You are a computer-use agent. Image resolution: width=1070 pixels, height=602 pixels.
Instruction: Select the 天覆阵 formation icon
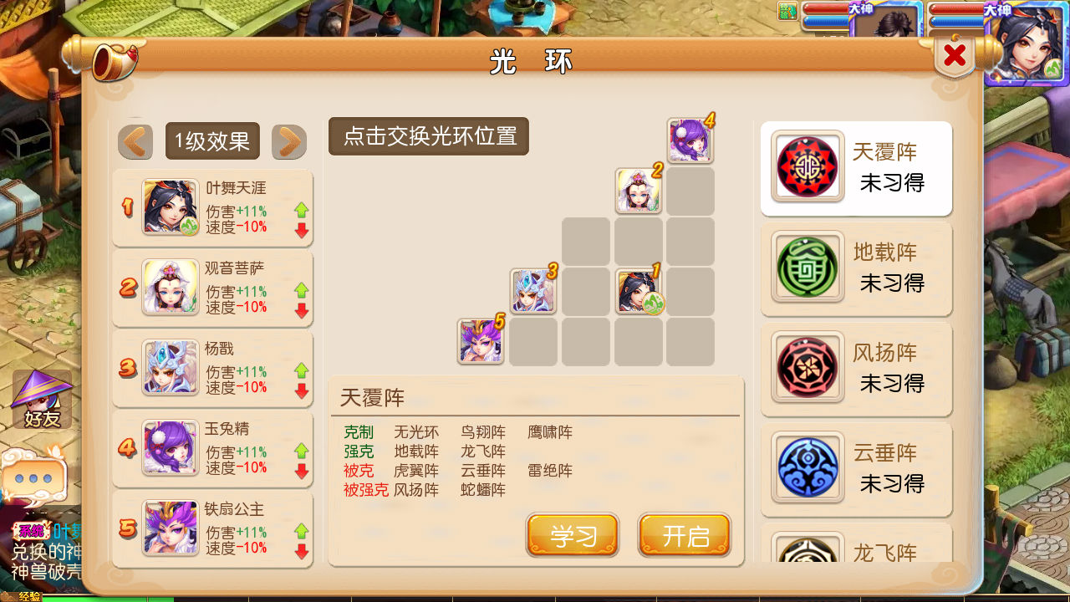pos(808,166)
